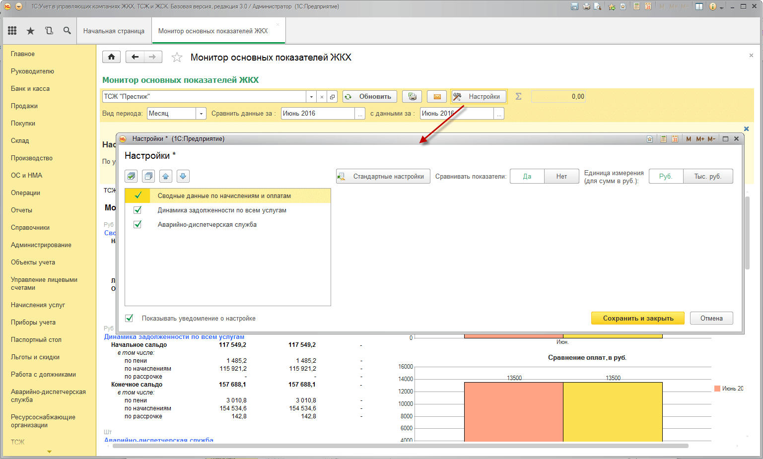Open the sections grid menu icon
763x459 pixels.
pyautogui.click(x=12, y=31)
